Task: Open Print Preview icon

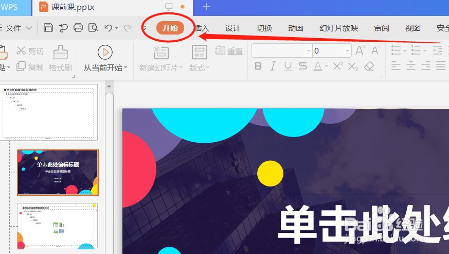Action: coord(93,27)
